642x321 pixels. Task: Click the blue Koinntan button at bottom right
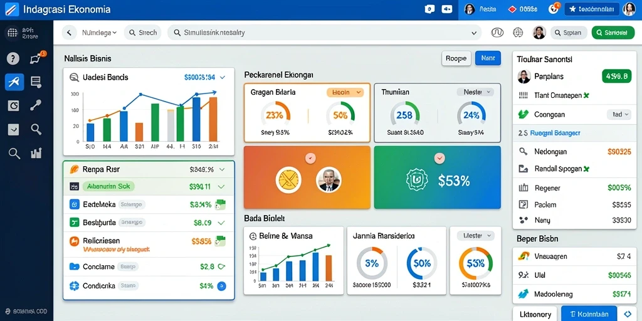tap(588, 314)
